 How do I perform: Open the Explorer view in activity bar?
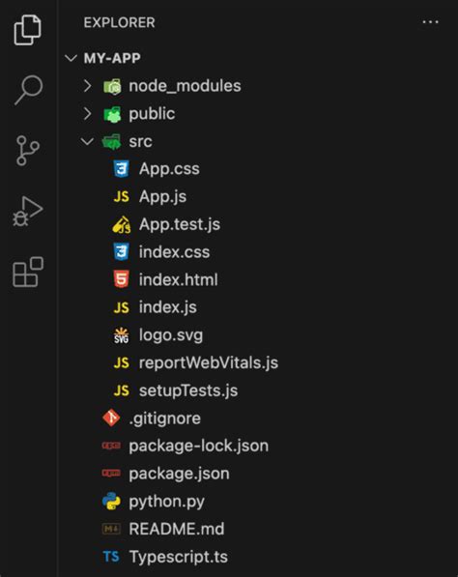coord(28,30)
